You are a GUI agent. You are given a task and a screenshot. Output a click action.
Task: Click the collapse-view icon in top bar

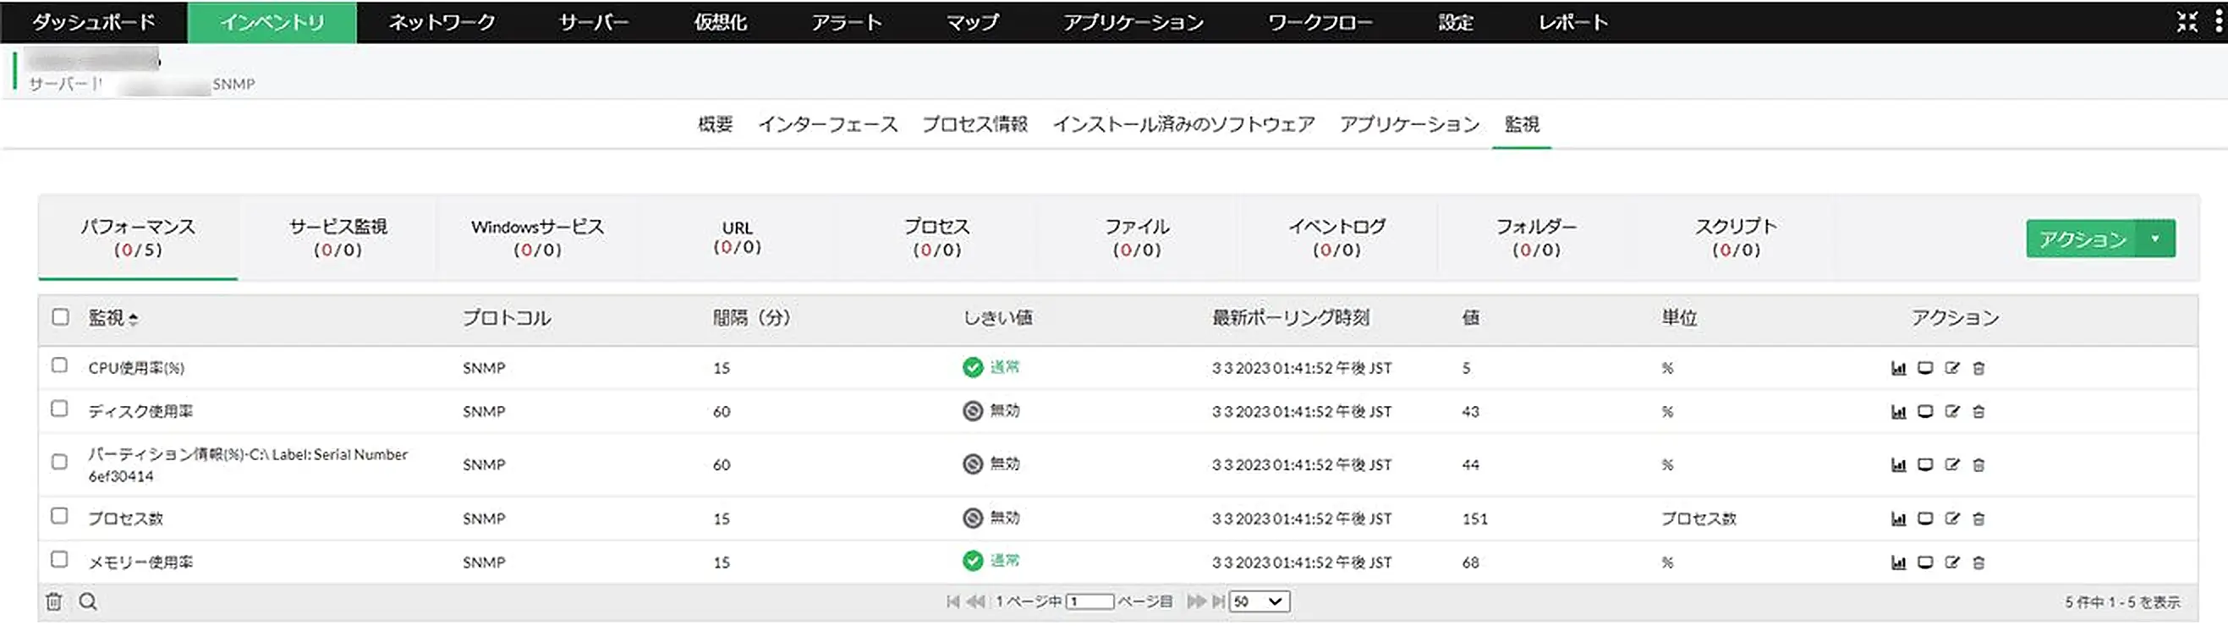2187,22
